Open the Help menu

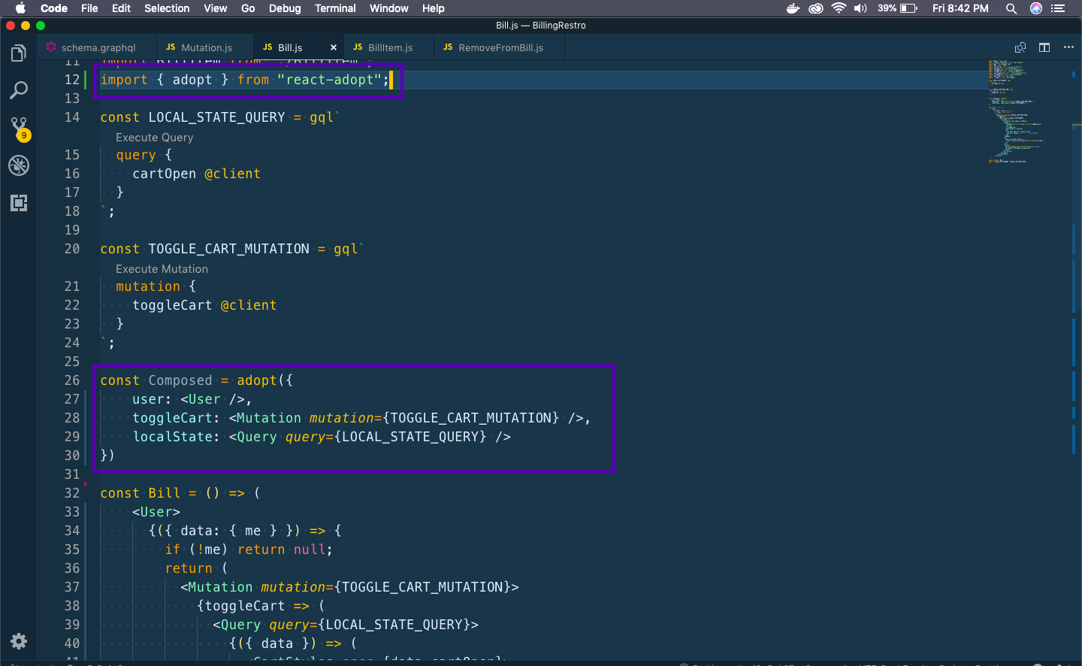tap(433, 8)
